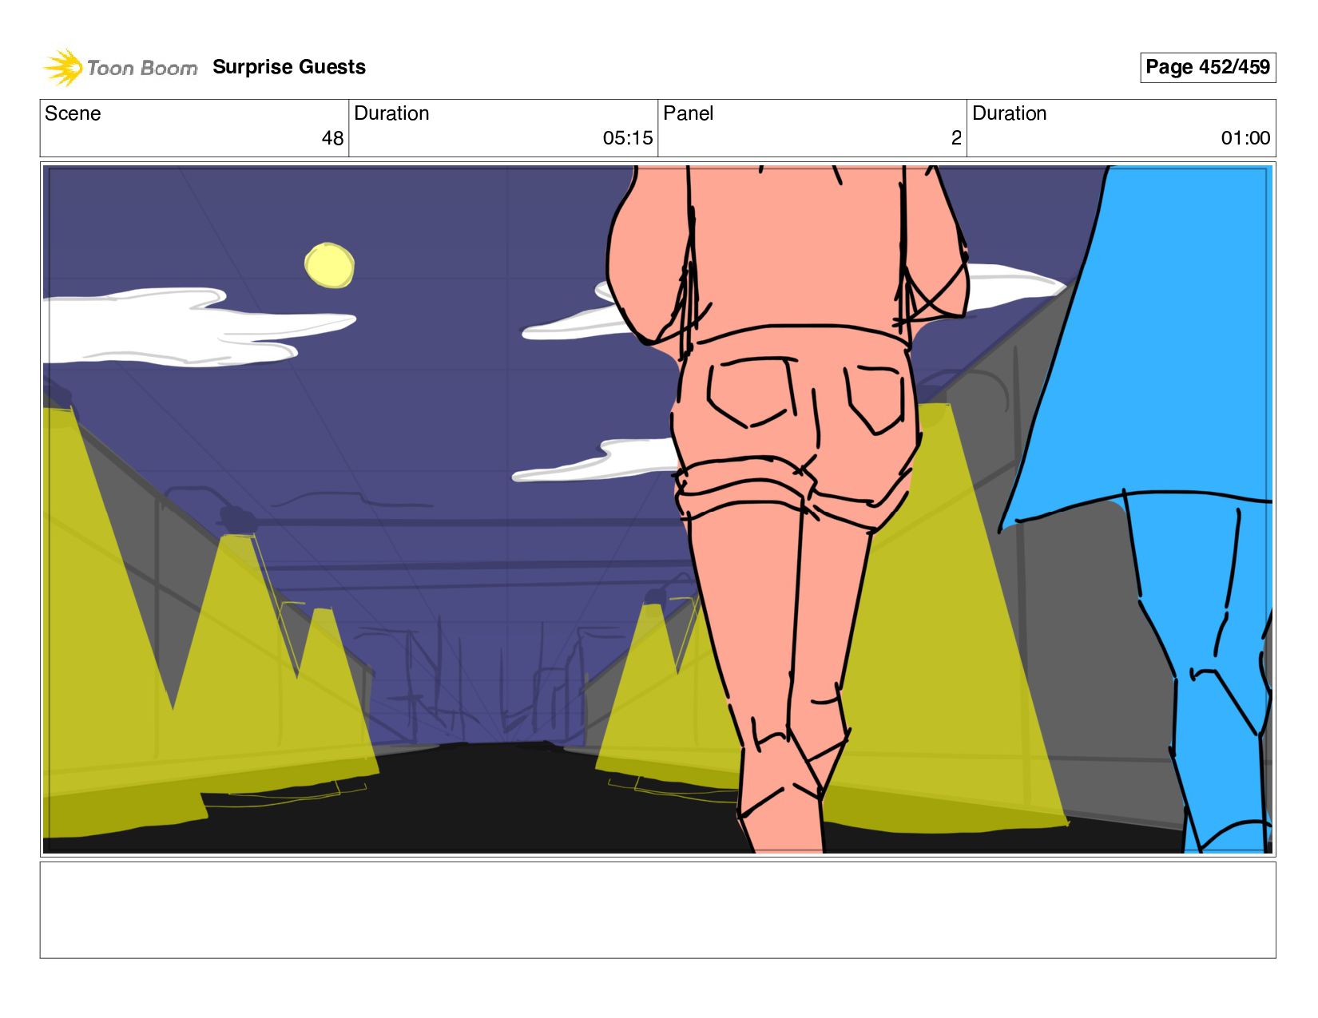The height and width of the screenshot is (1018, 1318).
Task: Click the Toon Boom logo
Action: 120,68
